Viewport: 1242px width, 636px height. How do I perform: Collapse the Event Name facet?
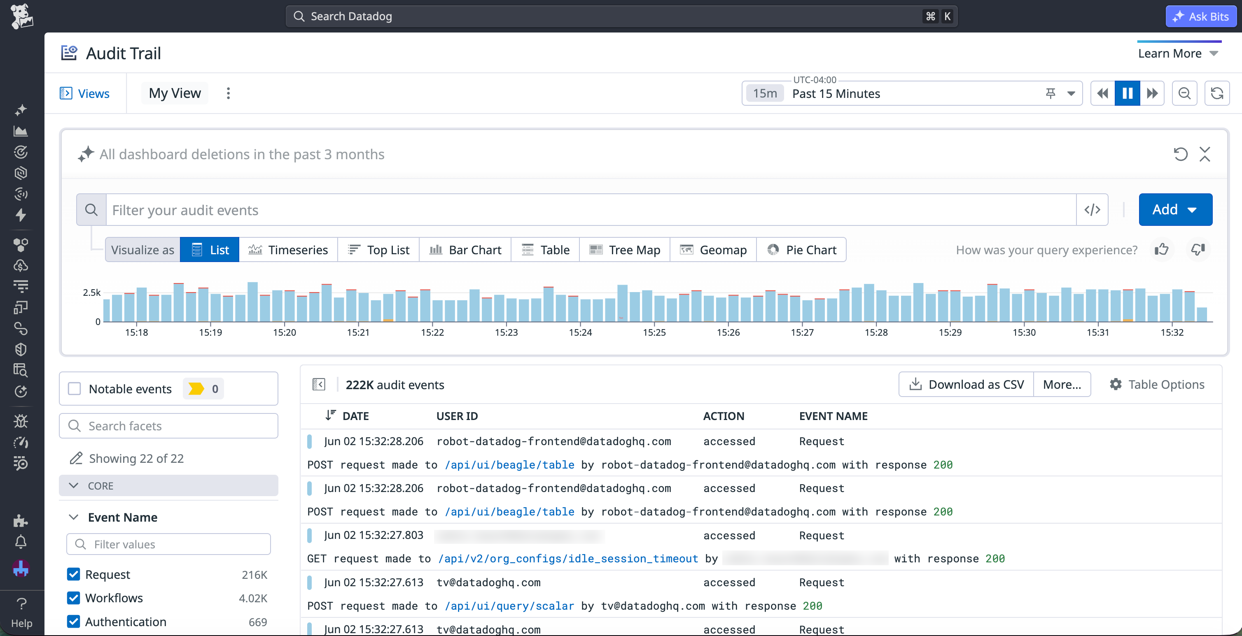coord(74,517)
